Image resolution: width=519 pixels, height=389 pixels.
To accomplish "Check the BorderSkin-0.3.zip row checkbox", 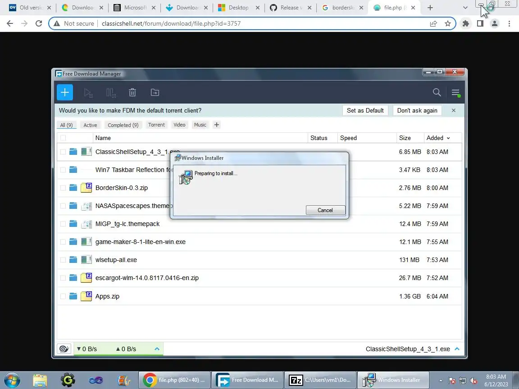I will coord(63,188).
